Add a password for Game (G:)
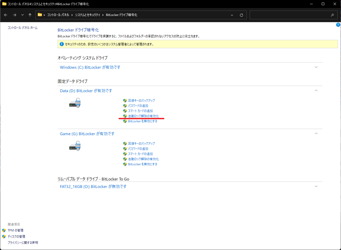 point(138,149)
